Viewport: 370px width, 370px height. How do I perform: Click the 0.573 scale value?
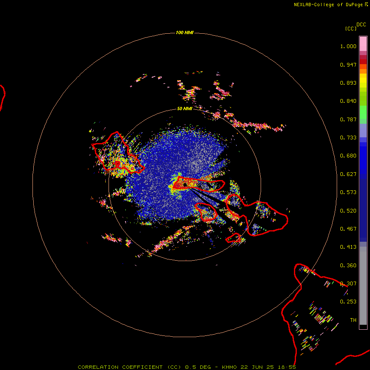point(348,192)
